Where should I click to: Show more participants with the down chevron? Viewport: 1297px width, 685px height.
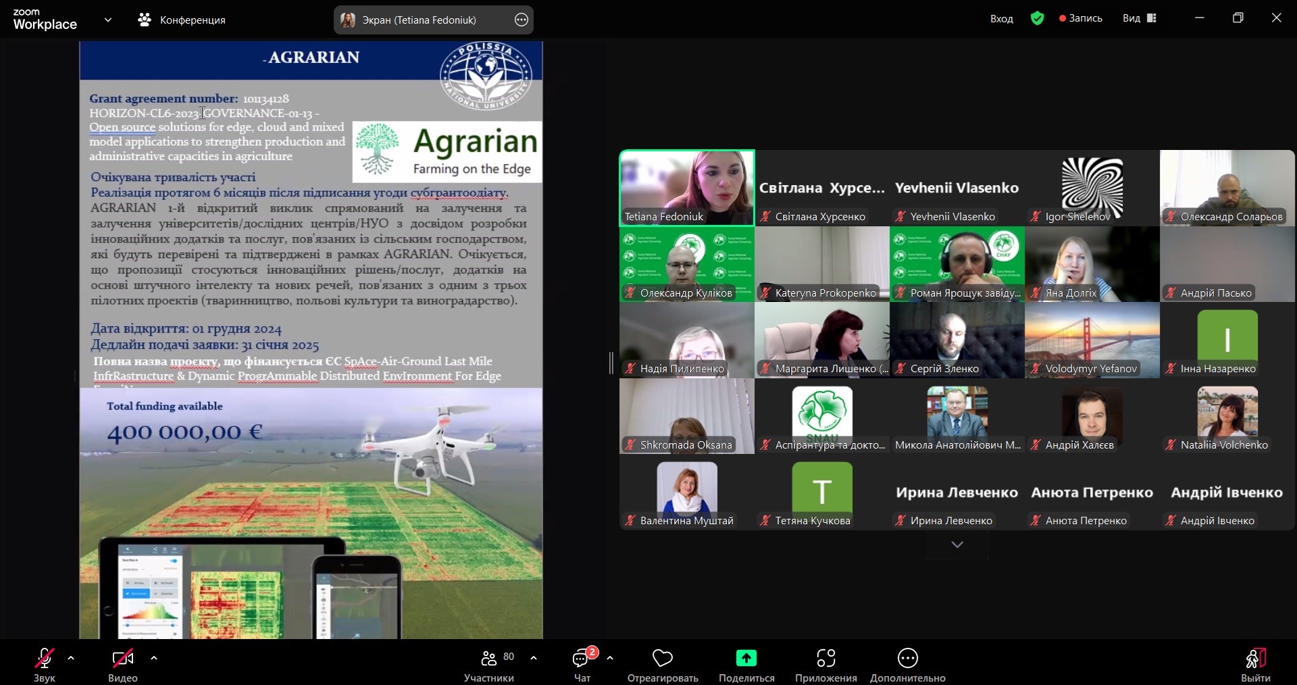point(957,544)
